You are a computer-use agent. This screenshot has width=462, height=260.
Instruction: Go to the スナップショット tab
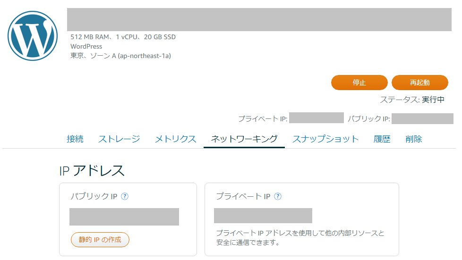325,139
